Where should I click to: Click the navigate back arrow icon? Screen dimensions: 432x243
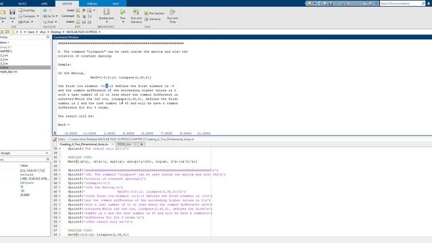tap(45, 11)
